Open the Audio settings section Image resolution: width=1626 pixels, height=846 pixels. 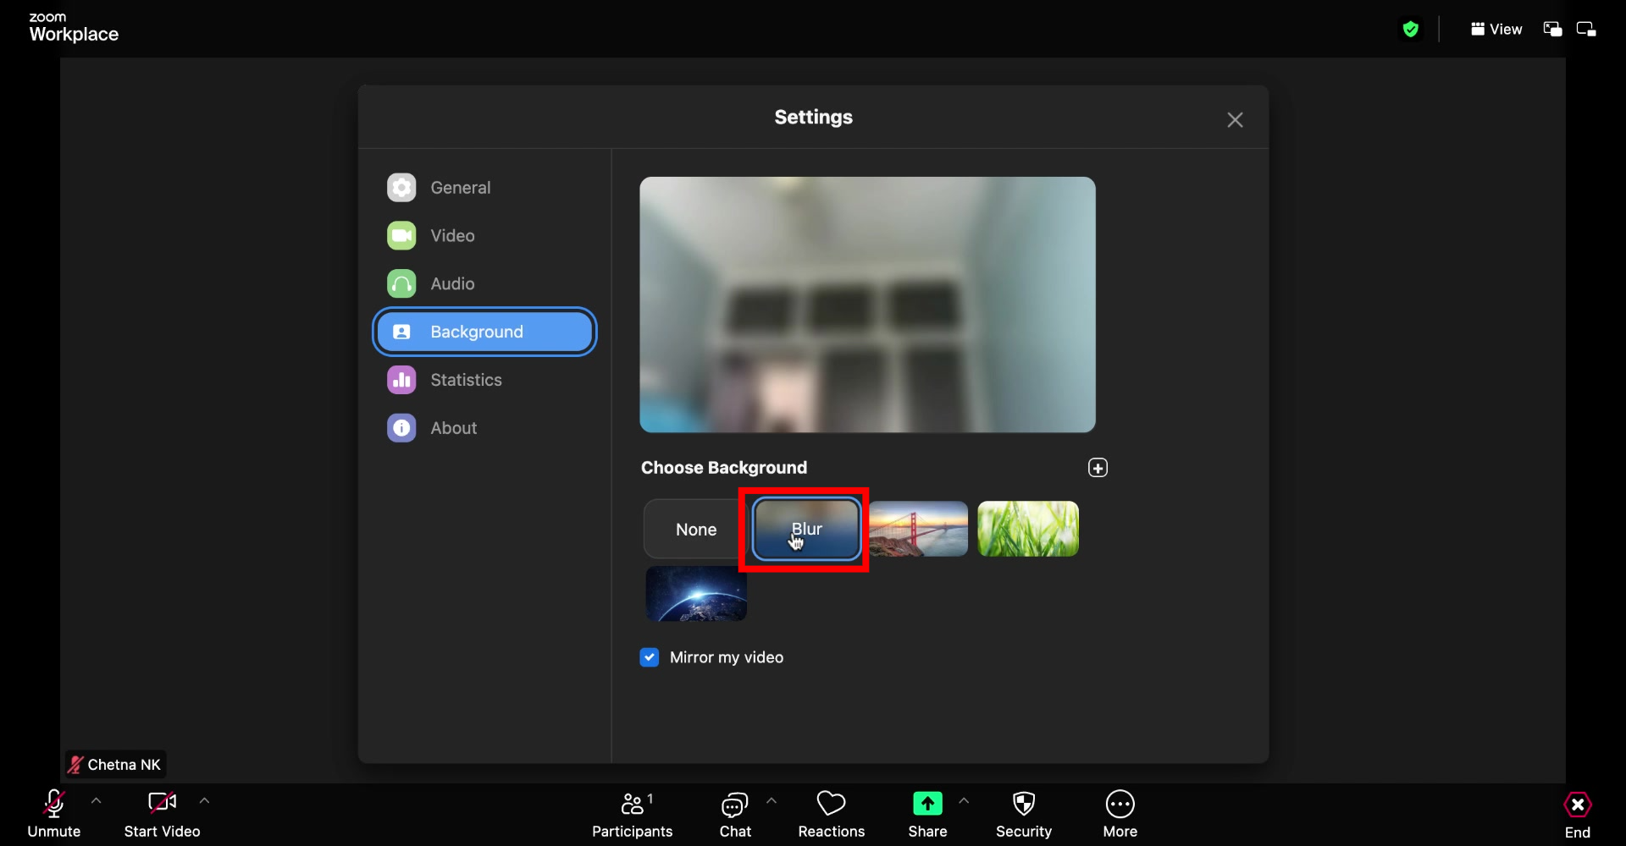(452, 283)
